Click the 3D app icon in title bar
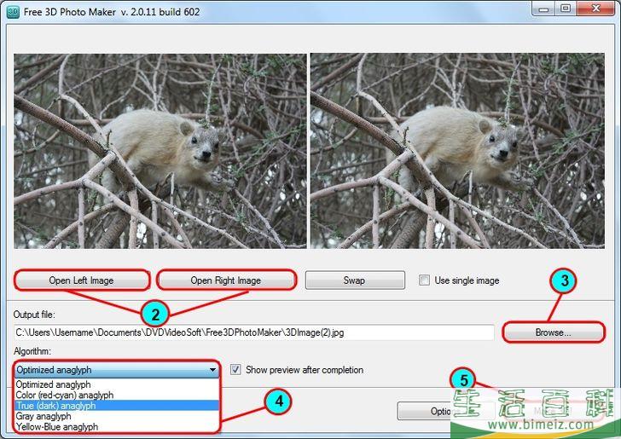The width and height of the screenshot is (621, 439). point(13,12)
